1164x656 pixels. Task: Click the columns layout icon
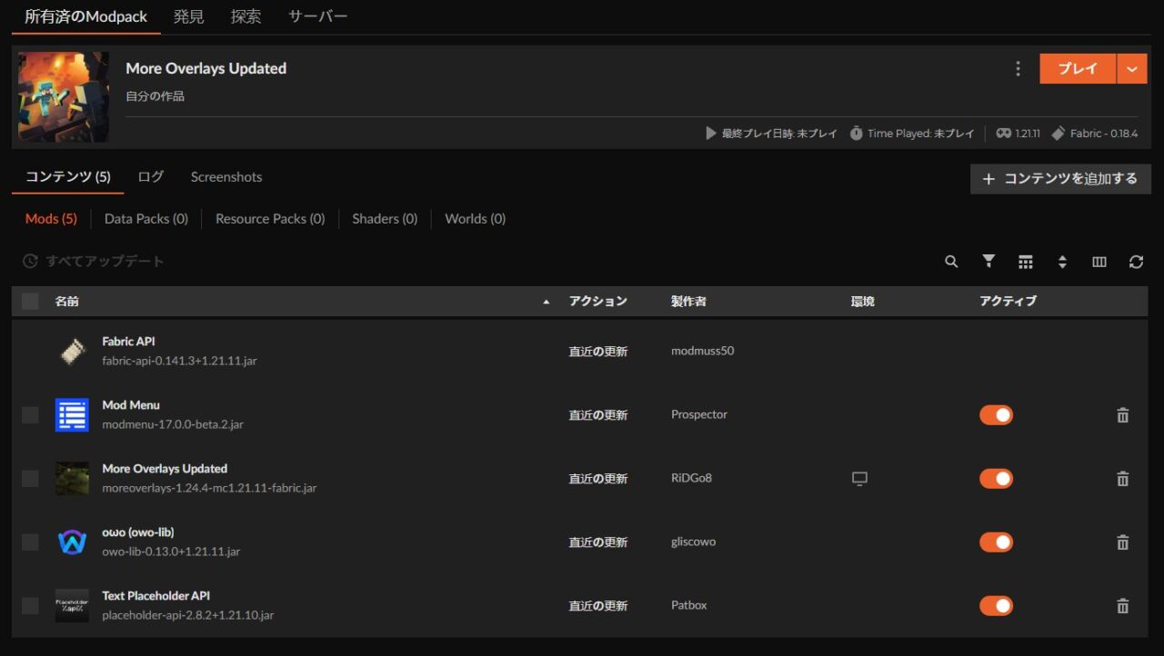pos(1099,262)
